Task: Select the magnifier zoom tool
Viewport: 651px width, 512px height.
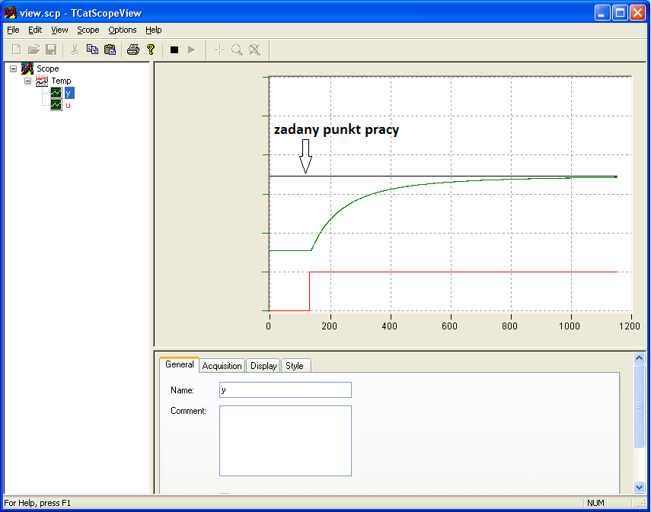Action: (237, 50)
